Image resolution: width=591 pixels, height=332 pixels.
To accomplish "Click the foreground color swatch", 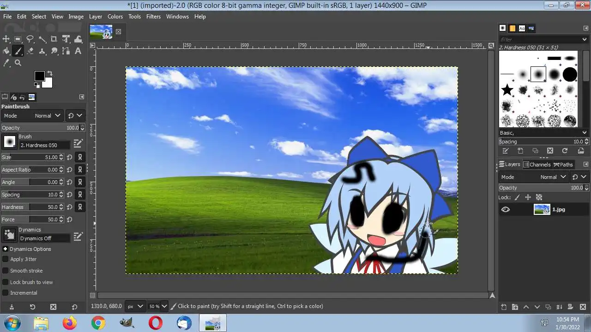I will (40, 76).
